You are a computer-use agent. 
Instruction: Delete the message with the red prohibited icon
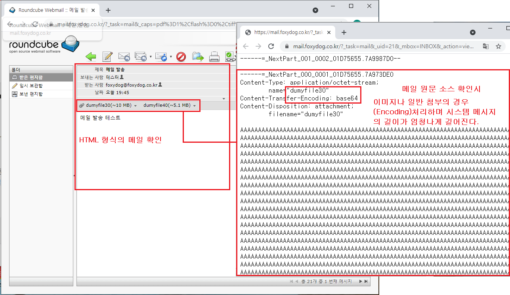[181, 57]
